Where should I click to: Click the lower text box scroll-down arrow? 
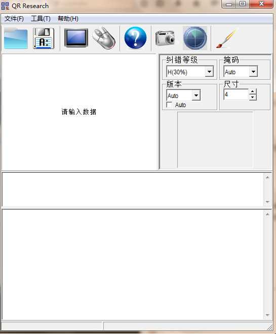267,315
